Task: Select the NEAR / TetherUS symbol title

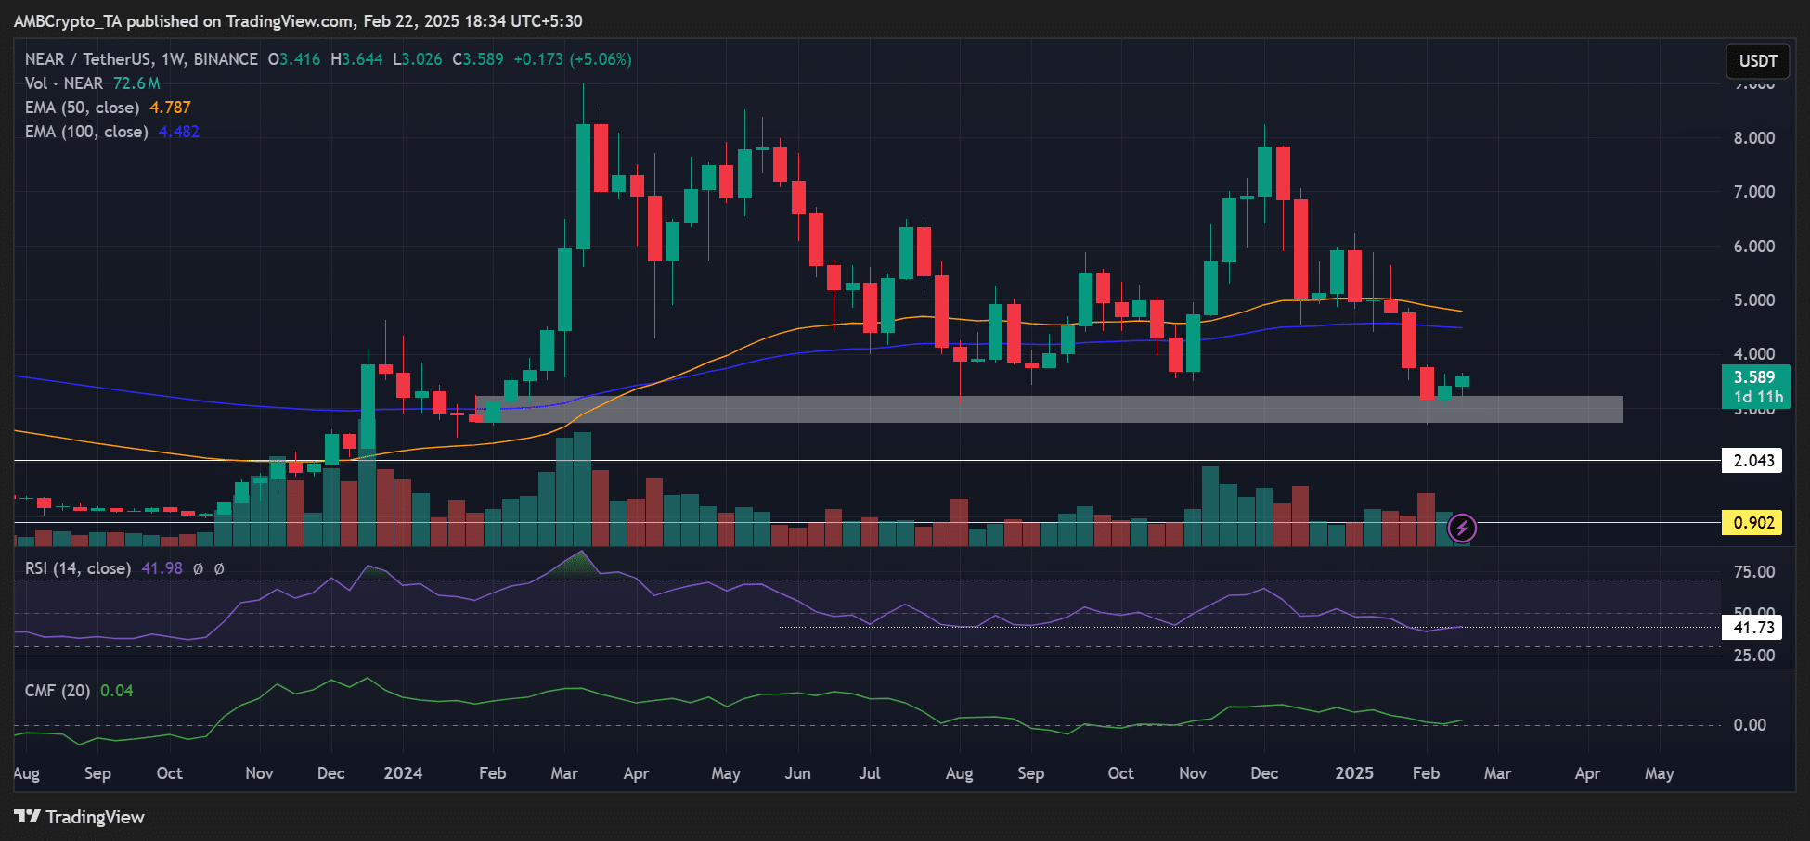Action: pos(141,59)
